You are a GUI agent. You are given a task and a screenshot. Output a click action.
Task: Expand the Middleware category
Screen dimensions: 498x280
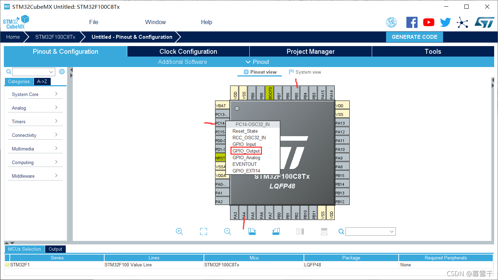(35, 176)
